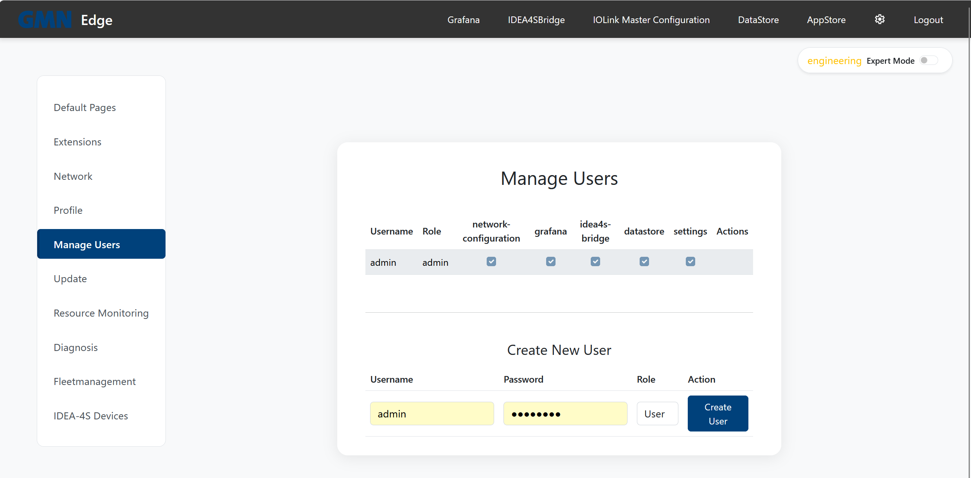Open the Profile section
The image size is (971, 478).
coord(68,210)
